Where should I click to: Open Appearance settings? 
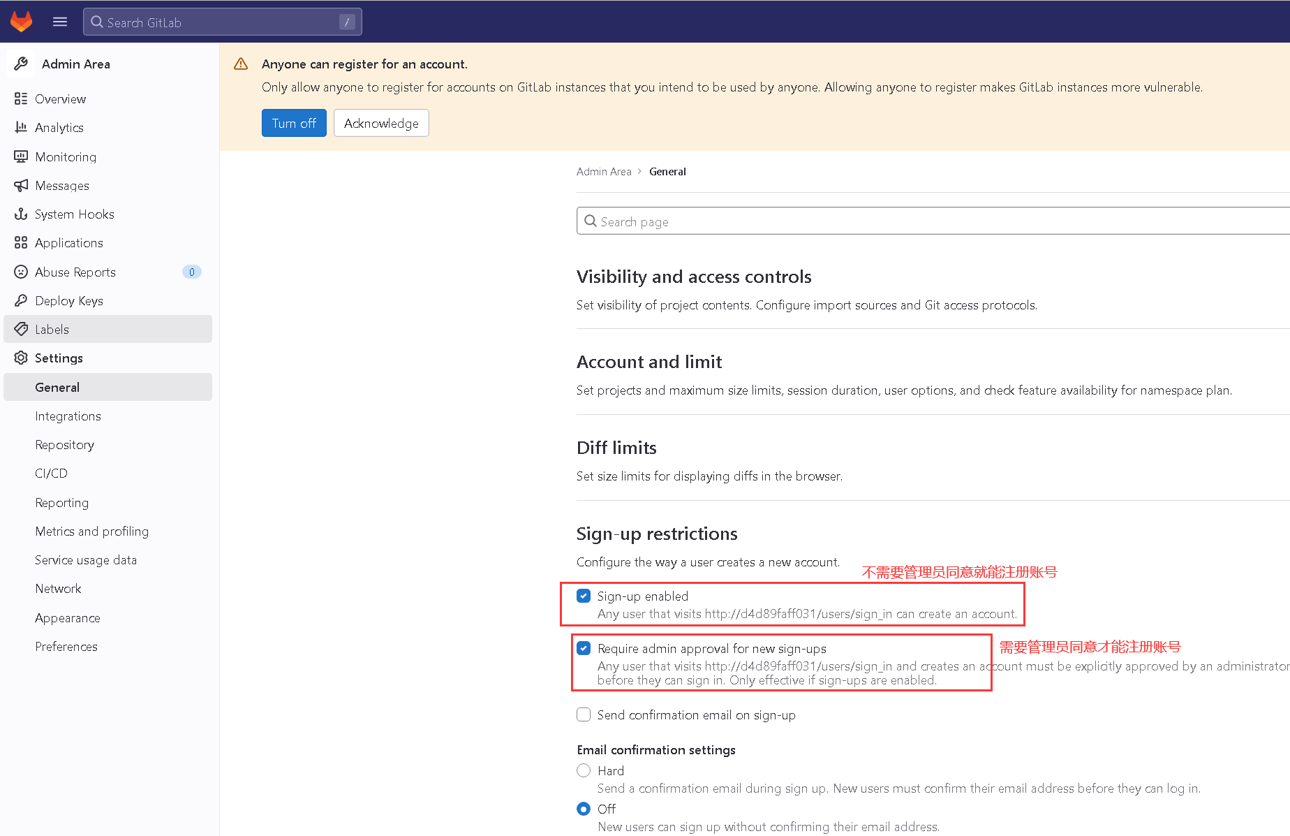pyautogui.click(x=108, y=617)
